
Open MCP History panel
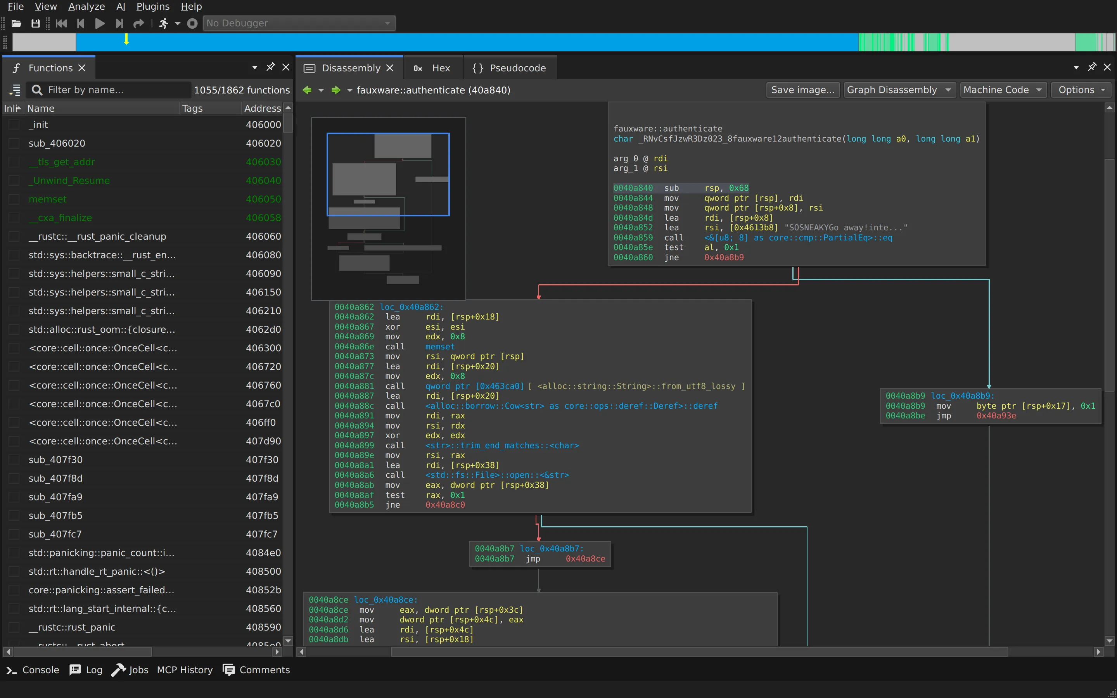click(185, 670)
